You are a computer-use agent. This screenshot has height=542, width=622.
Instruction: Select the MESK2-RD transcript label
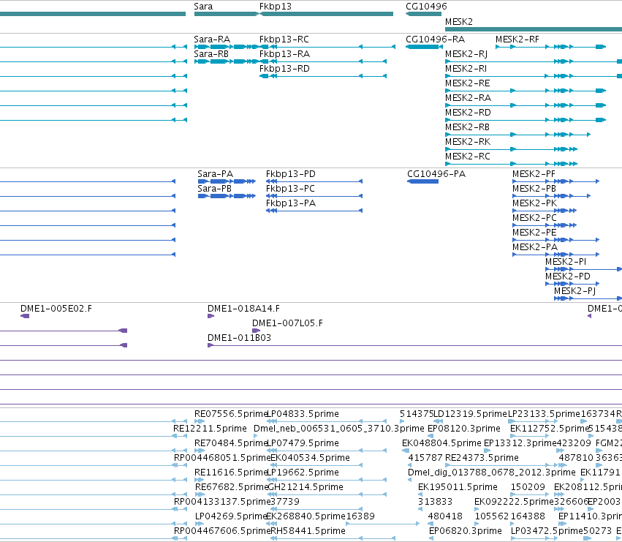pyautogui.click(x=468, y=113)
